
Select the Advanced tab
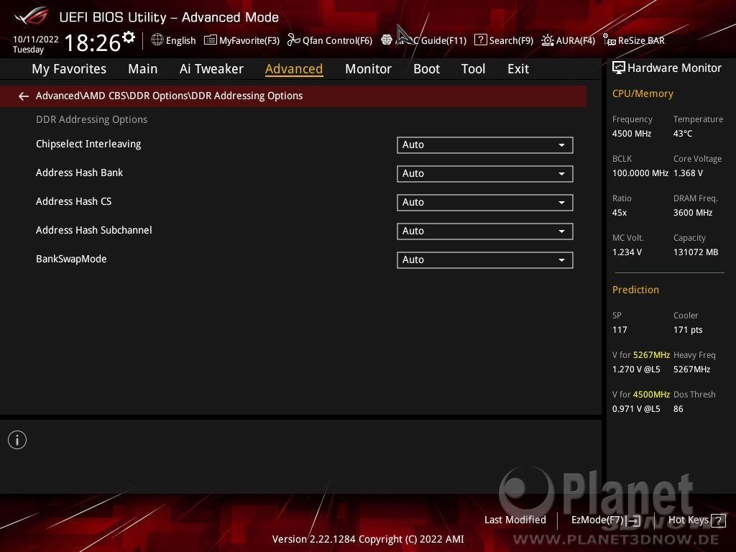coord(294,69)
